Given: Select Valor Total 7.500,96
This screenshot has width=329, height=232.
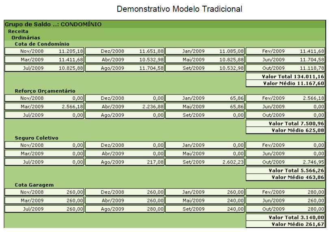Looking at the screenshot, I should point(286,123).
